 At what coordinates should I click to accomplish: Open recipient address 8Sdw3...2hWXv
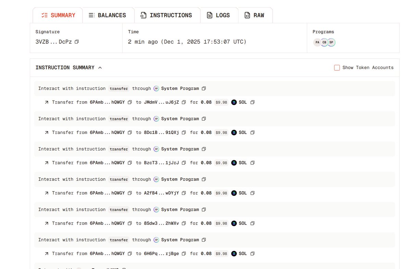click(x=161, y=223)
